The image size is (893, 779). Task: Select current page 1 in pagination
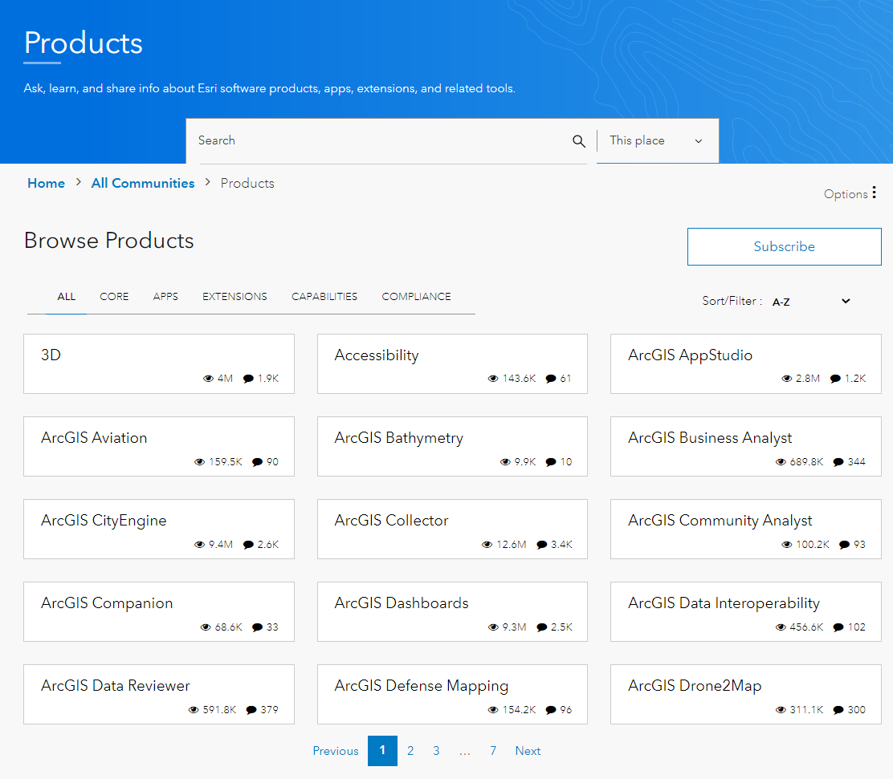[382, 751]
